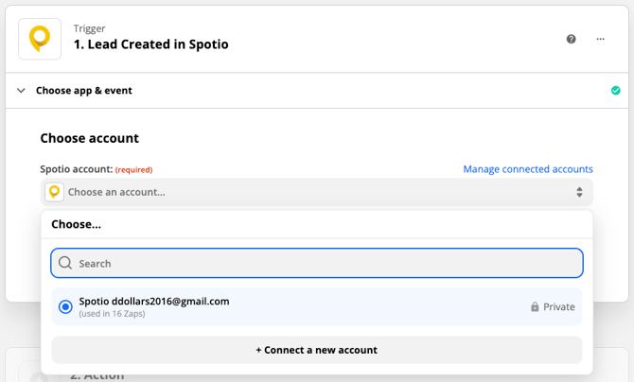Click the 'Trigger' label above the title

point(89,28)
